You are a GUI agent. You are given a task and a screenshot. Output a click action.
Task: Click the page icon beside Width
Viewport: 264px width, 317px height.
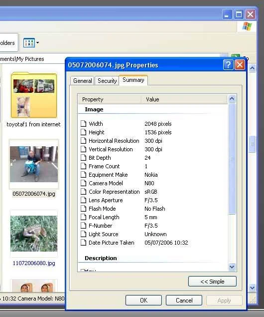[x=83, y=123]
